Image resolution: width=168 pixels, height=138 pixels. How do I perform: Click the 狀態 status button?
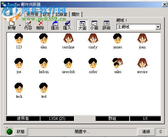coord(21,132)
